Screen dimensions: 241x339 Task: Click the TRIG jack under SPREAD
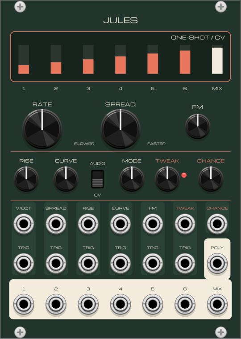[x=56, y=263]
